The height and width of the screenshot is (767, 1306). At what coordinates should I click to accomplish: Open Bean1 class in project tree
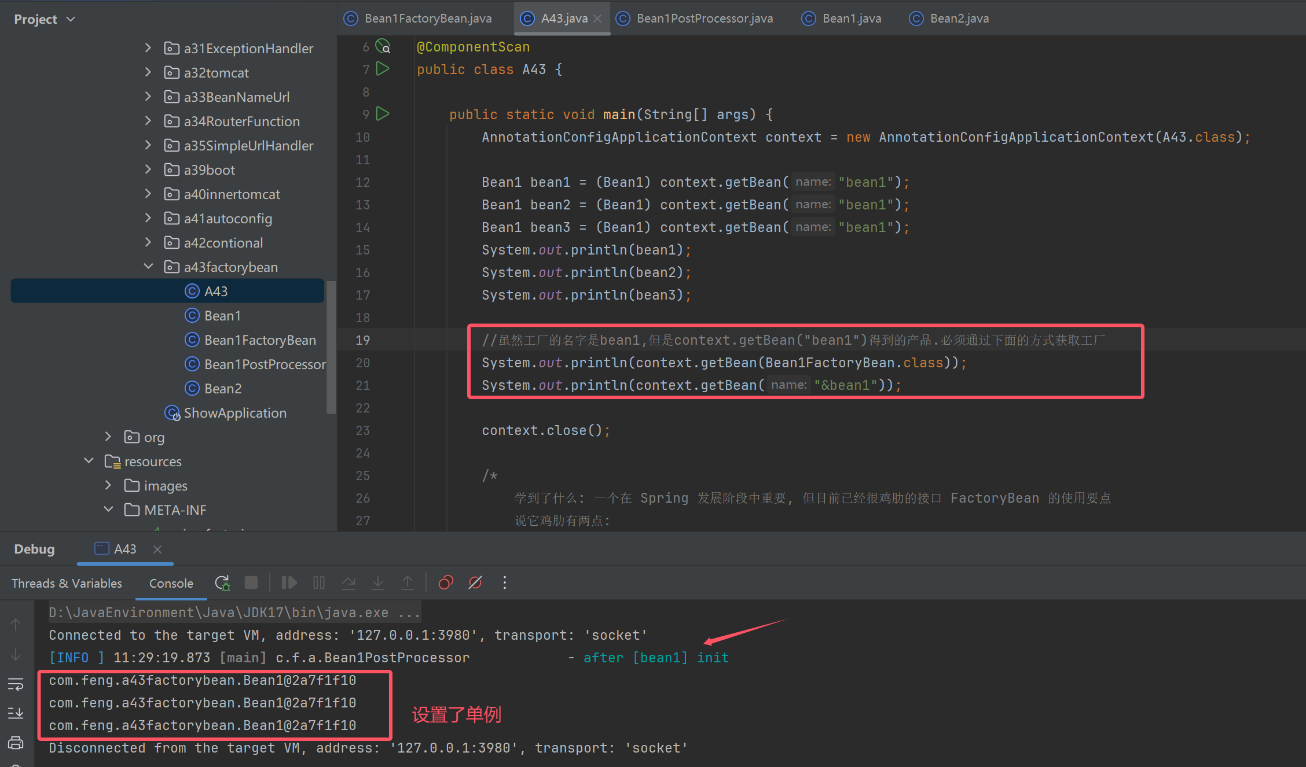[x=222, y=315]
